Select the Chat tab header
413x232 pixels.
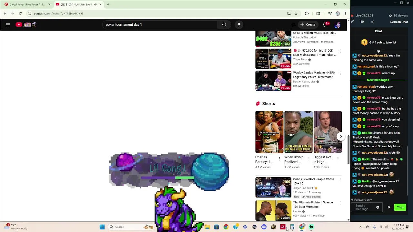378,31
